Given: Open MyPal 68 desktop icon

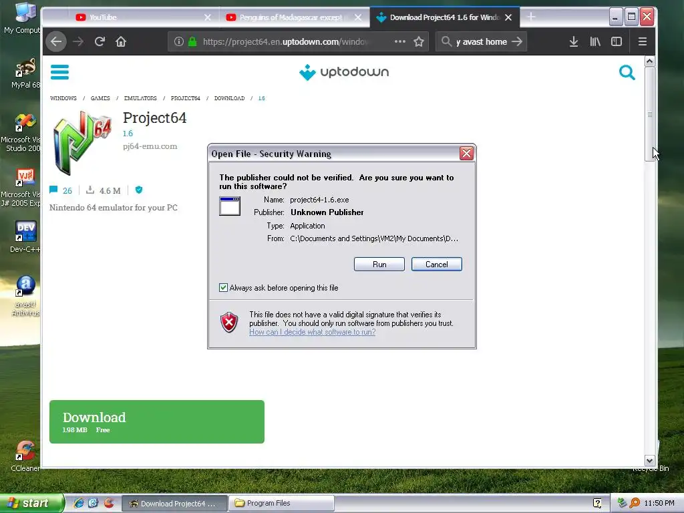Looking at the screenshot, I should pyautogui.click(x=25, y=73).
